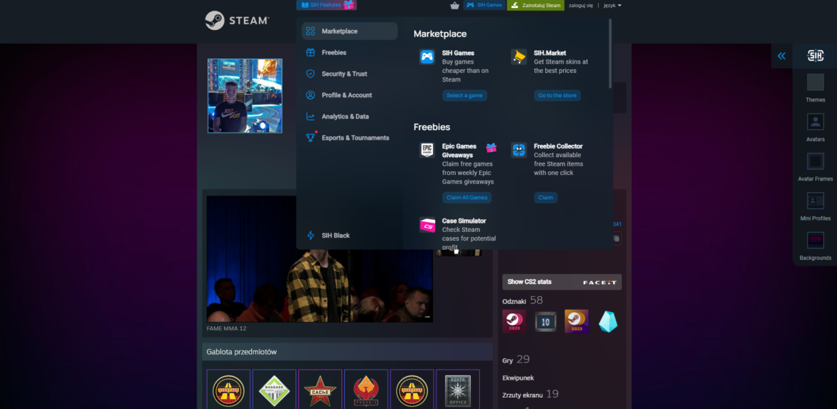Screen dimensions: 837x409
Task: Select Esports & Tournaments menu category
Action: pos(350,137)
